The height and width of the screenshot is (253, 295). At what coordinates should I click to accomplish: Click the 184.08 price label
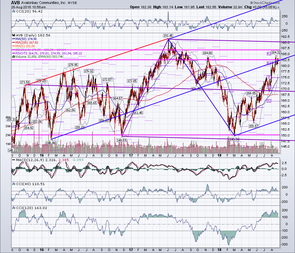pyautogui.click(x=207, y=53)
